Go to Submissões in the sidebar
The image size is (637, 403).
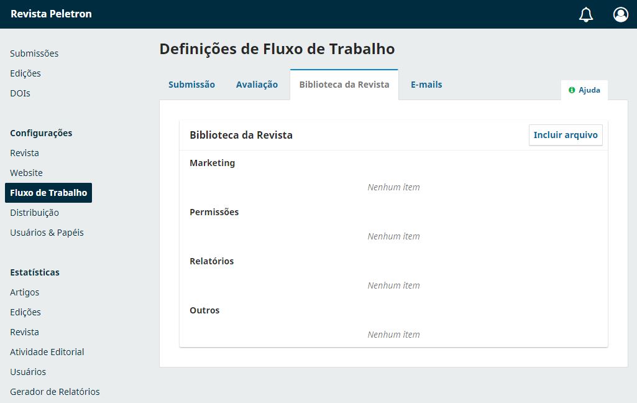pyautogui.click(x=34, y=53)
